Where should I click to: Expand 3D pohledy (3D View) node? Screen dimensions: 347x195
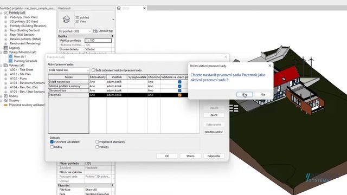[6, 22]
